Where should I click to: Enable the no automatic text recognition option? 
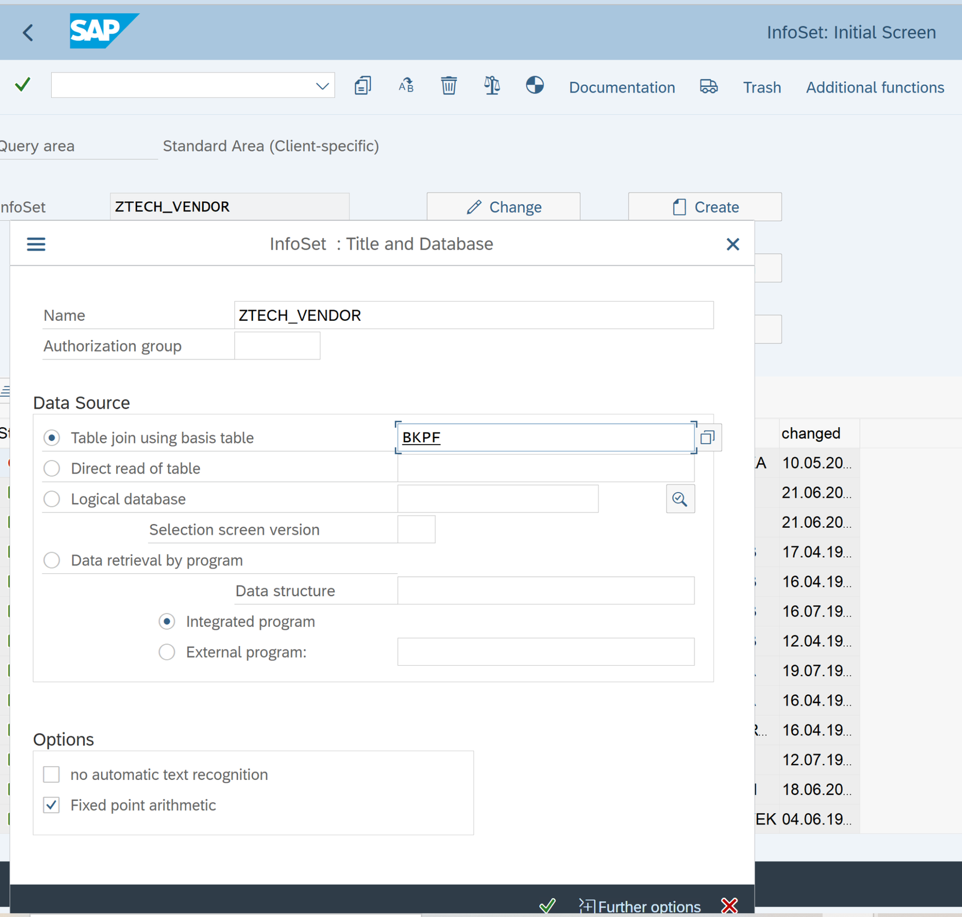pyautogui.click(x=51, y=774)
